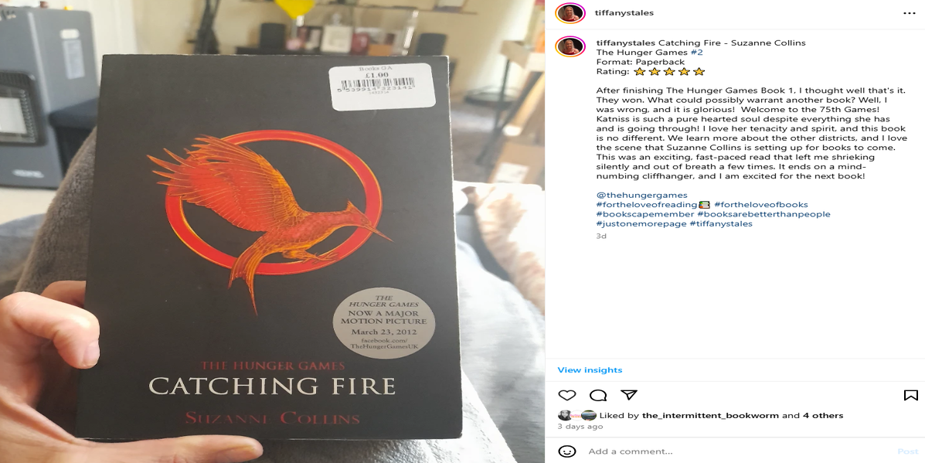Open comments via speech bubble icon

pos(598,395)
